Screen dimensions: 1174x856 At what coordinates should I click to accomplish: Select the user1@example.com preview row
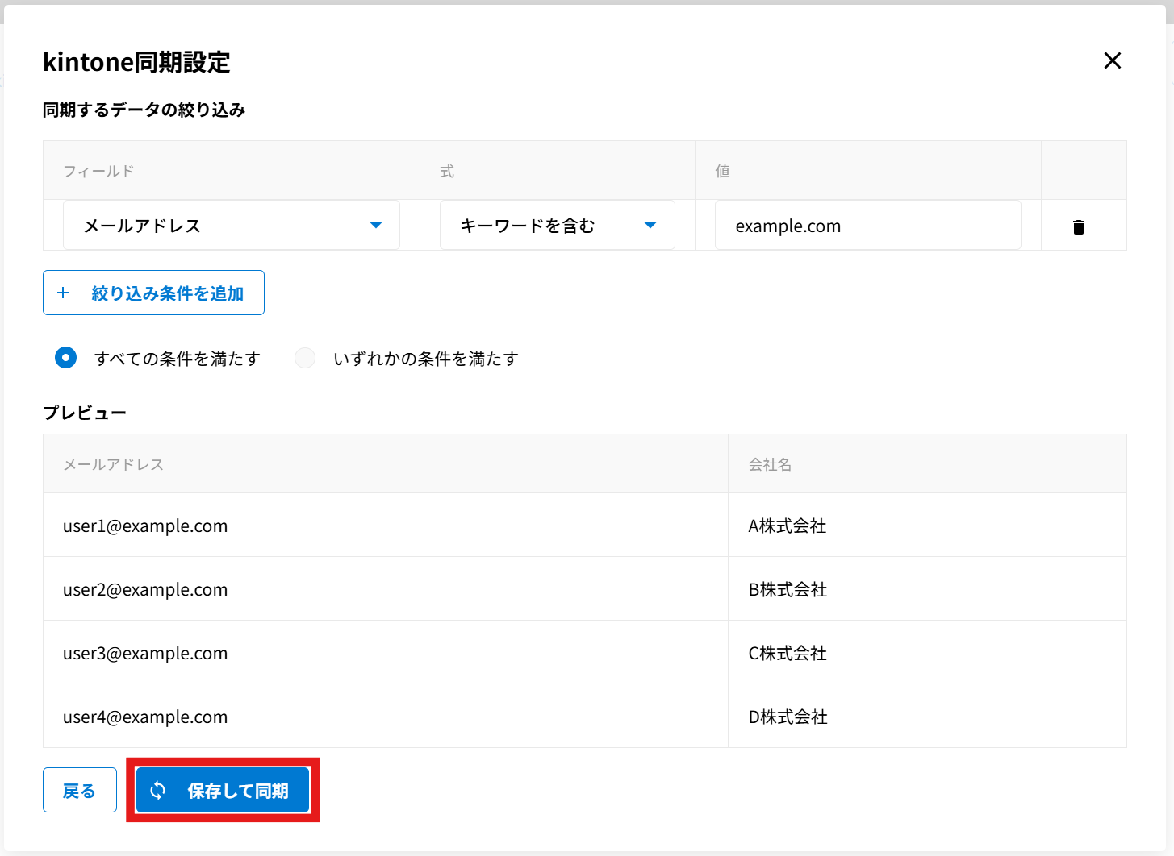pyautogui.click(x=145, y=526)
